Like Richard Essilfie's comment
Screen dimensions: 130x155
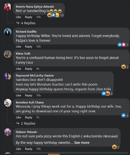18,46
